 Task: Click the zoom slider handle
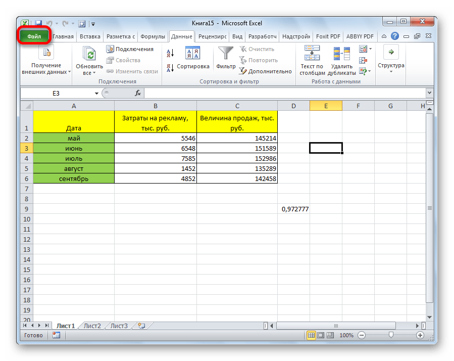(x=391, y=335)
